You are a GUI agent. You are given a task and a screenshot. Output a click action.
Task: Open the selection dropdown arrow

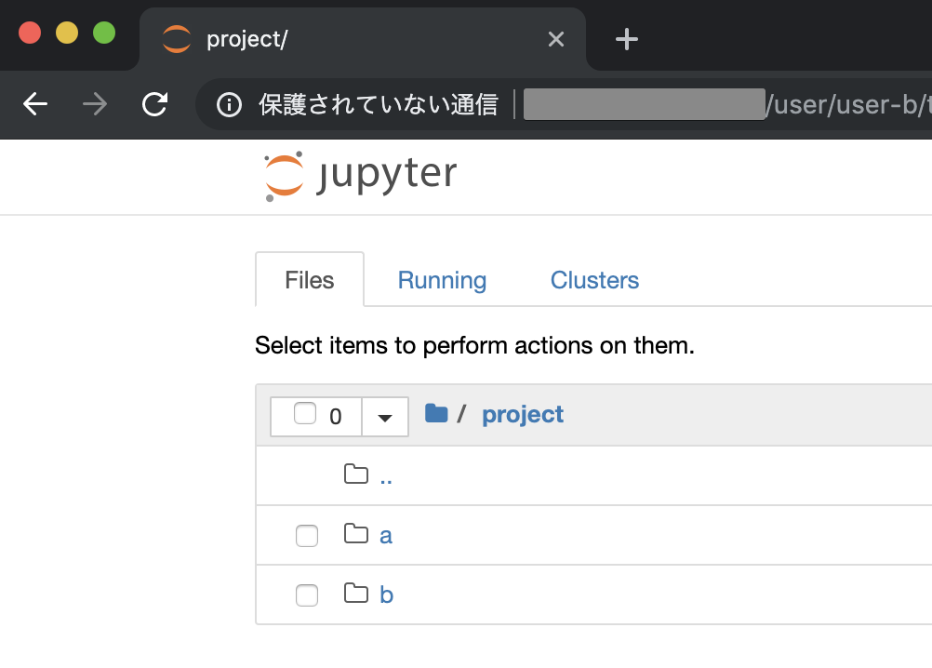coord(385,417)
